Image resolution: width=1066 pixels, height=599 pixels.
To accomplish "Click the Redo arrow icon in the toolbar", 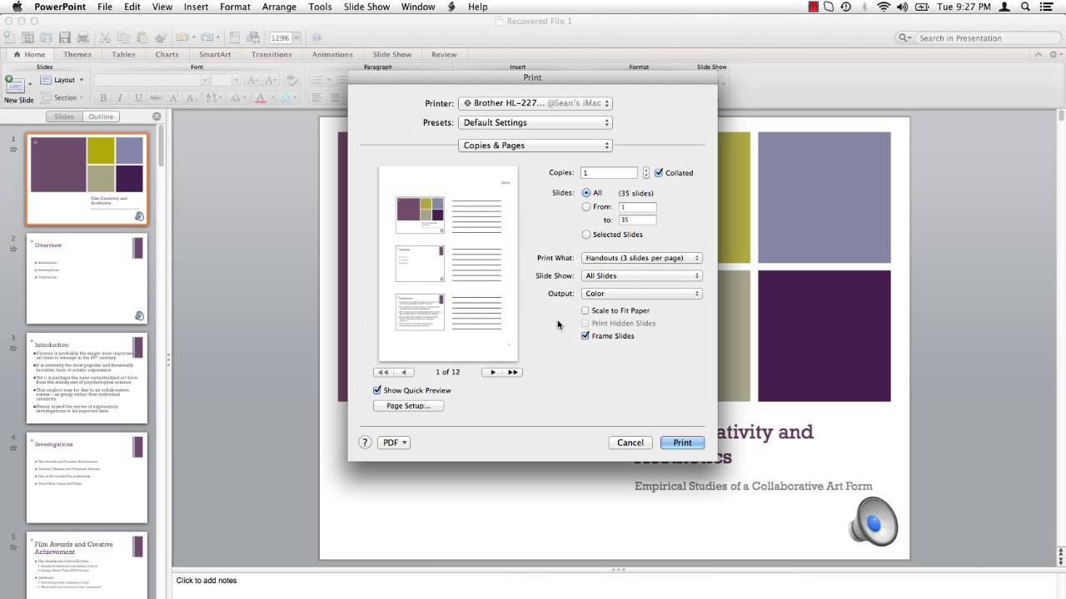I will coord(207,37).
